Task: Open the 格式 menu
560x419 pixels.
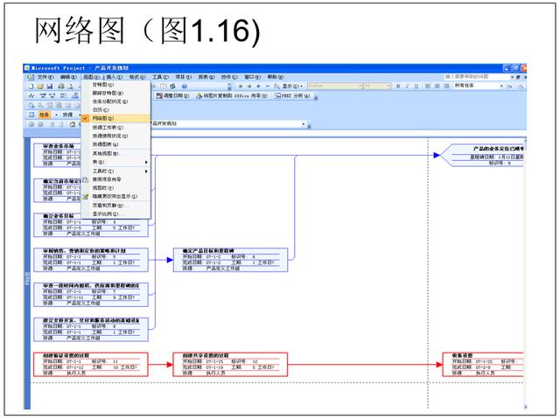Action: click(137, 77)
